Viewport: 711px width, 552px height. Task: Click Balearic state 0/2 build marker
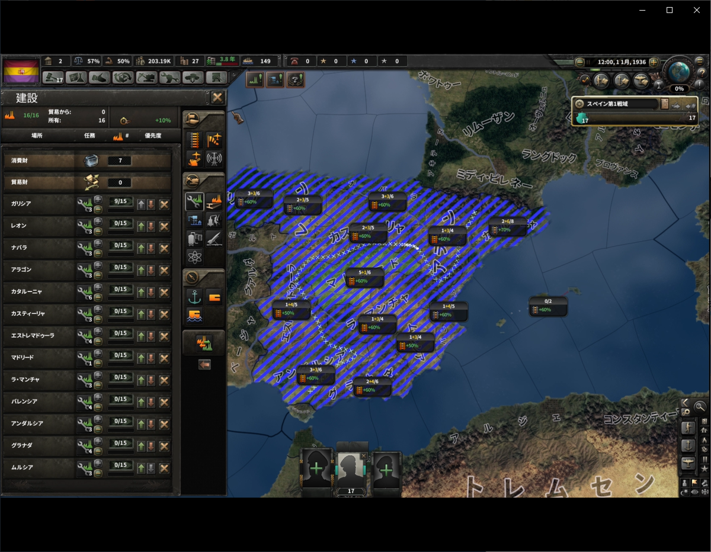point(548,306)
